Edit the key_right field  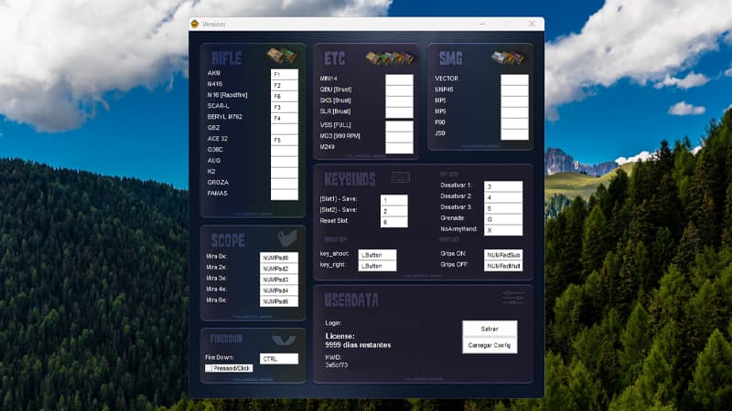(x=377, y=266)
